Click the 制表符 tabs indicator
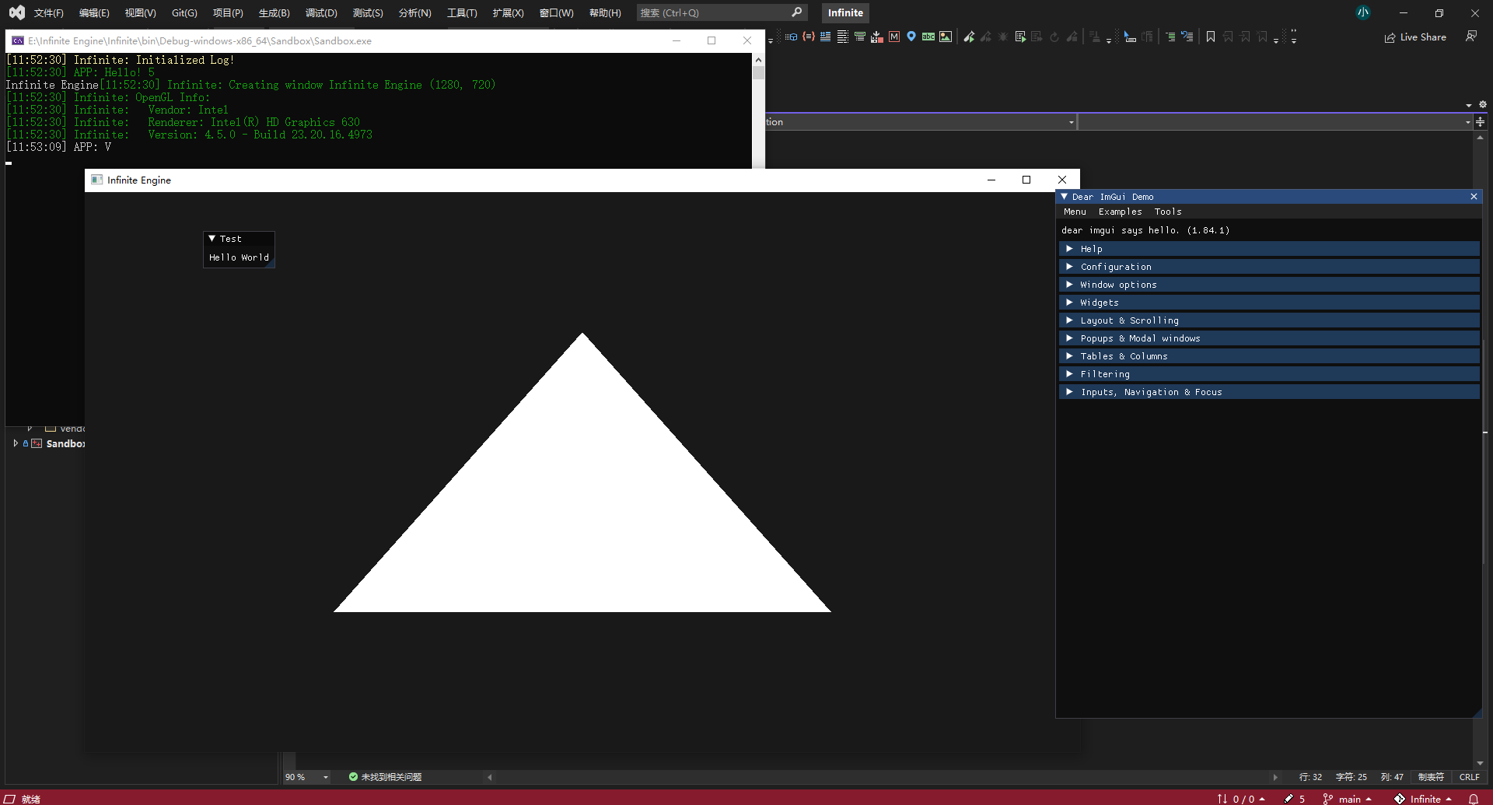Viewport: 1493px width, 805px height. 1431,777
